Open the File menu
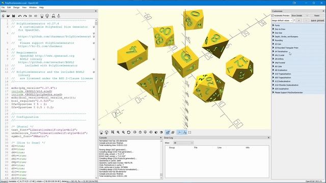The image size is (326, 183). coord(3,8)
